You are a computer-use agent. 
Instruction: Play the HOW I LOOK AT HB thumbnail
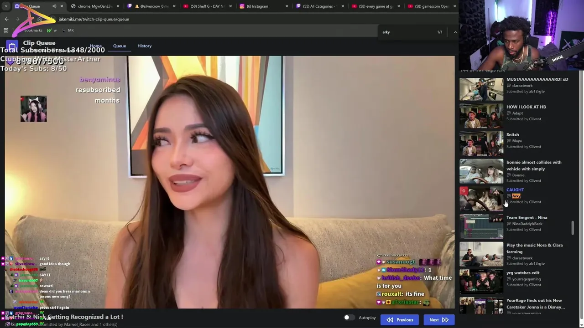tap(481, 117)
